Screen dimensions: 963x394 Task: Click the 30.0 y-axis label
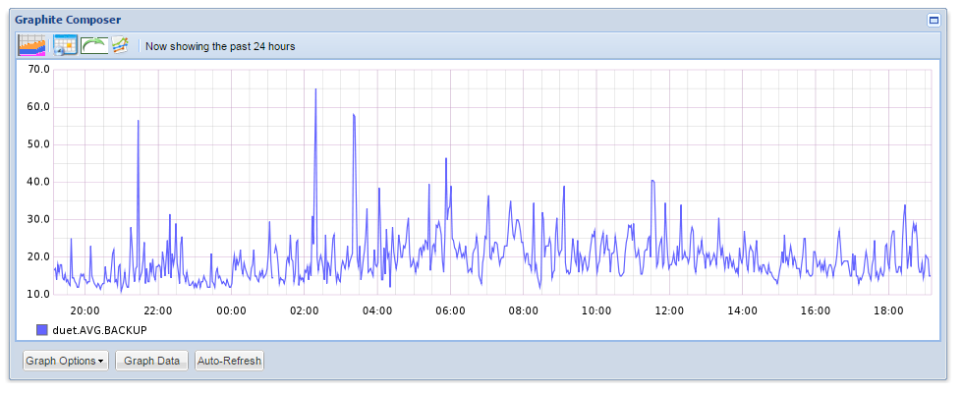(x=38, y=219)
